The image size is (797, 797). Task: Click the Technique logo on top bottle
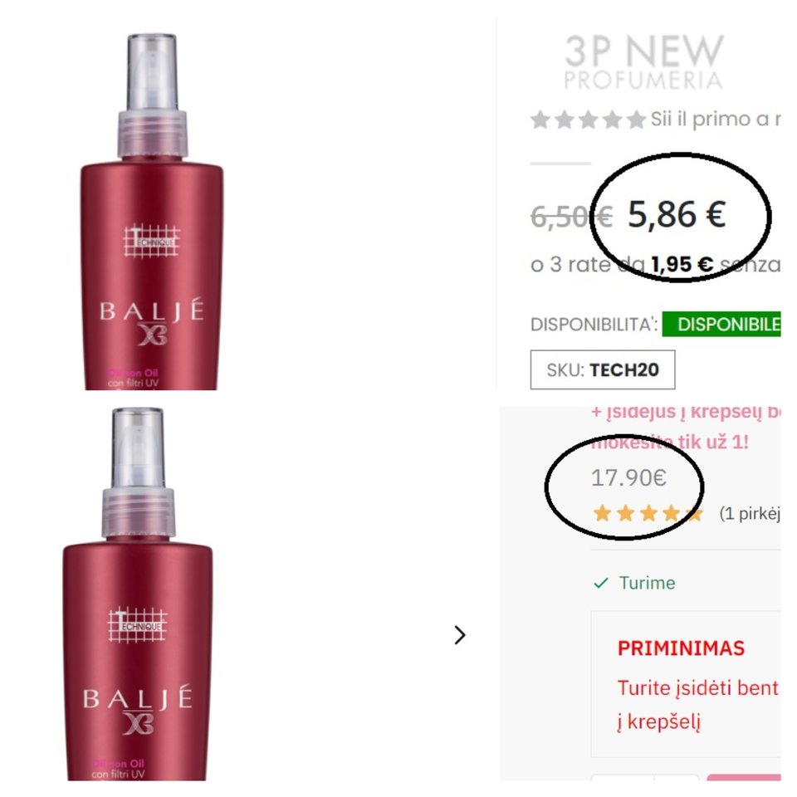151,241
